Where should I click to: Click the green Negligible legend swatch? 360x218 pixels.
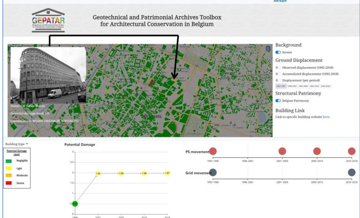coord(9,161)
